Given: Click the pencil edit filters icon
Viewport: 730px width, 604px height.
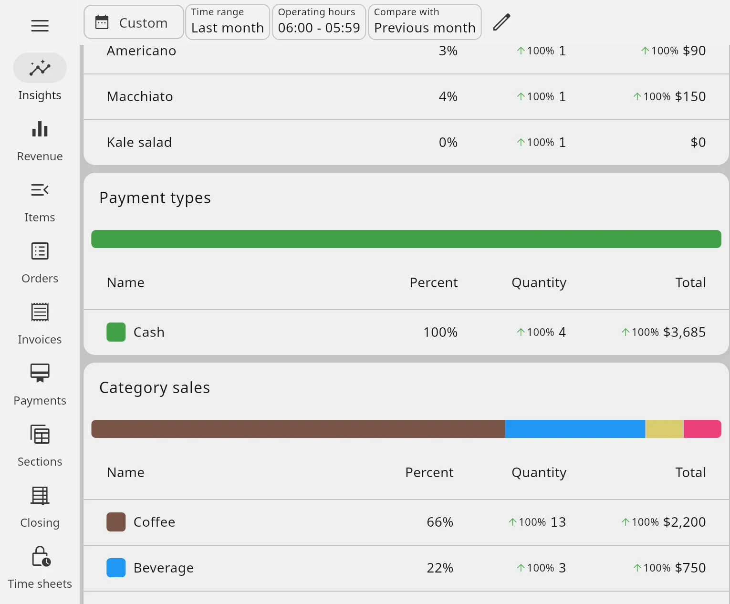Looking at the screenshot, I should click(501, 22).
